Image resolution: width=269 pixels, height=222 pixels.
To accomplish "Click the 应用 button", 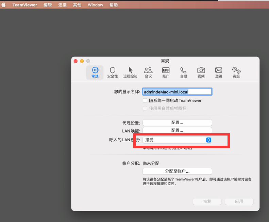I will click(x=239, y=201).
